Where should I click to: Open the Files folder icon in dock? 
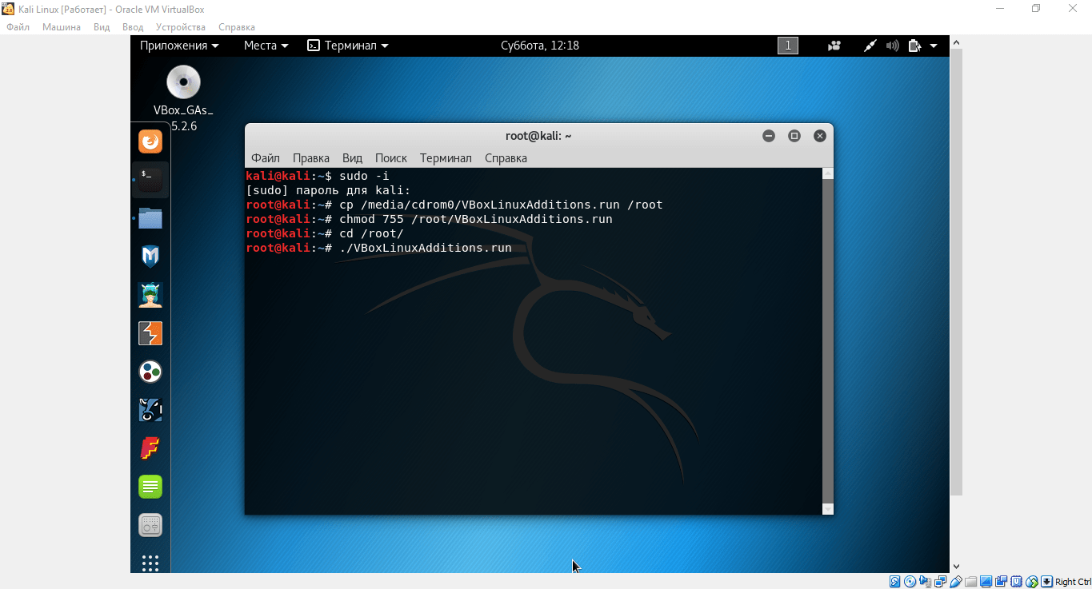tap(150, 218)
